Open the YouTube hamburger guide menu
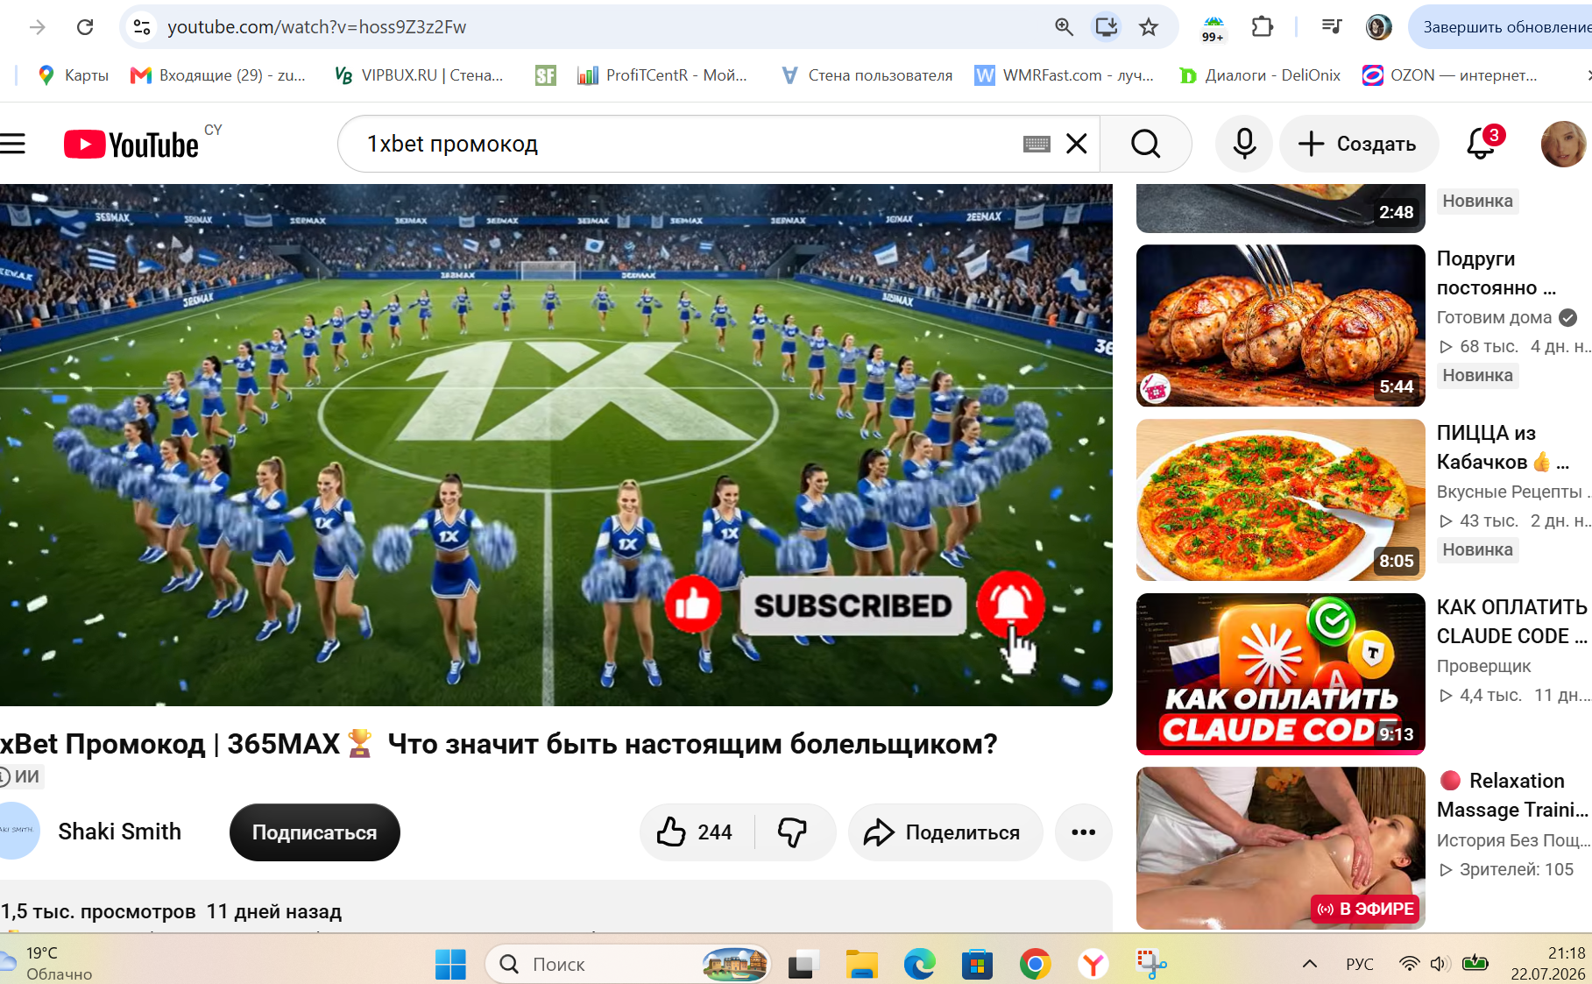Image resolution: width=1592 pixels, height=984 pixels. (12, 144)
